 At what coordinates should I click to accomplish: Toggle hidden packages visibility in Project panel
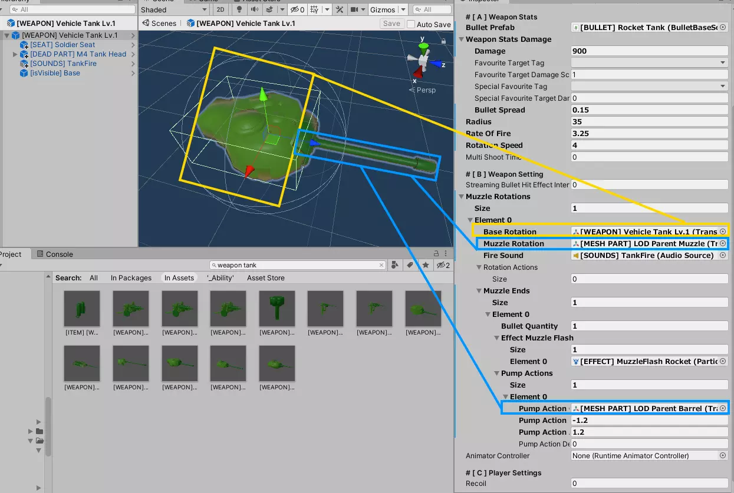[443, 265]
